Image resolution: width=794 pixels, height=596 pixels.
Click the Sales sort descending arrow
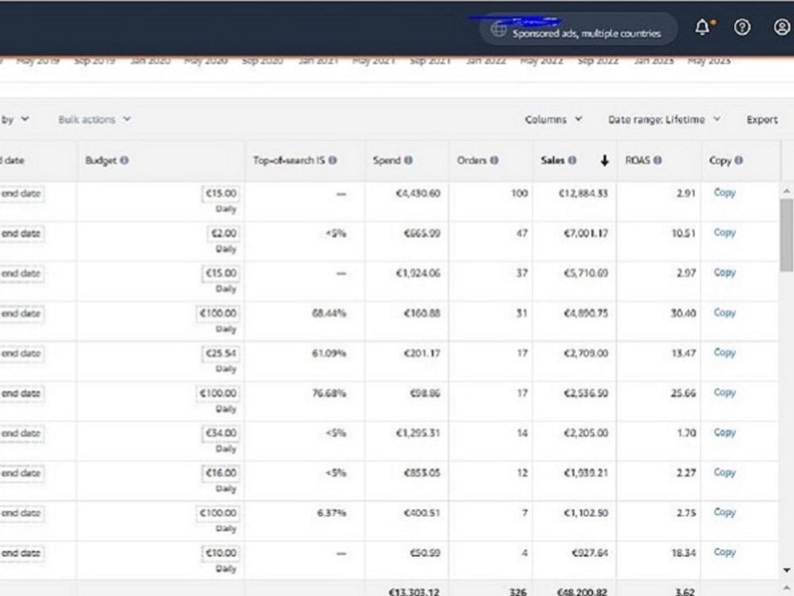(x=604, y=161)
